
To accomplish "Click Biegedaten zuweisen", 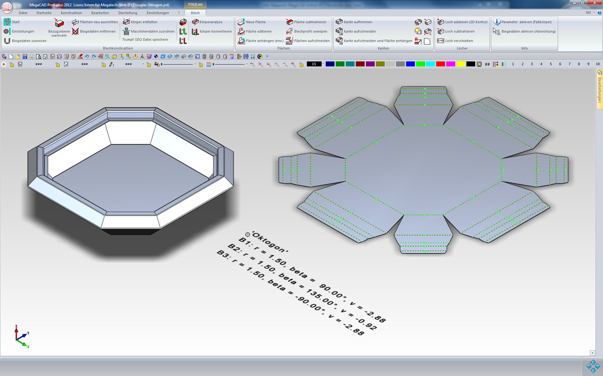I will click(25, 41).
